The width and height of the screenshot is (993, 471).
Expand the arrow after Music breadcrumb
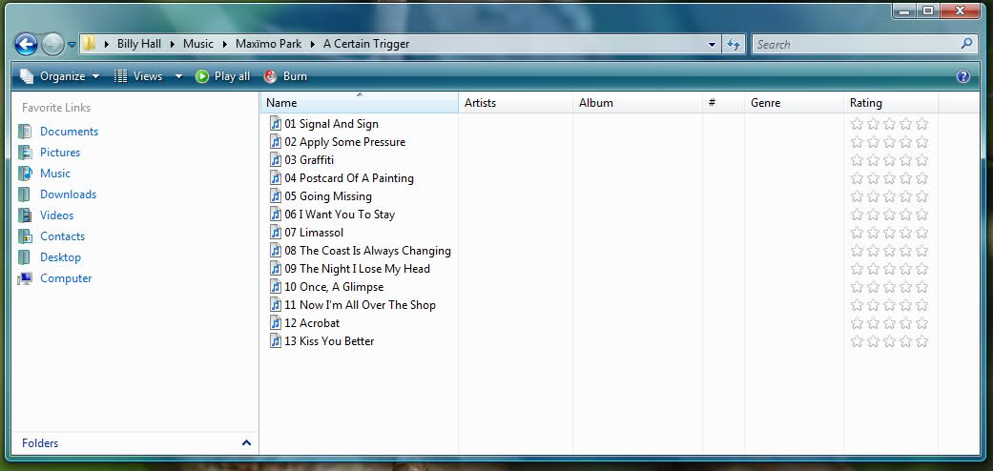225,44
